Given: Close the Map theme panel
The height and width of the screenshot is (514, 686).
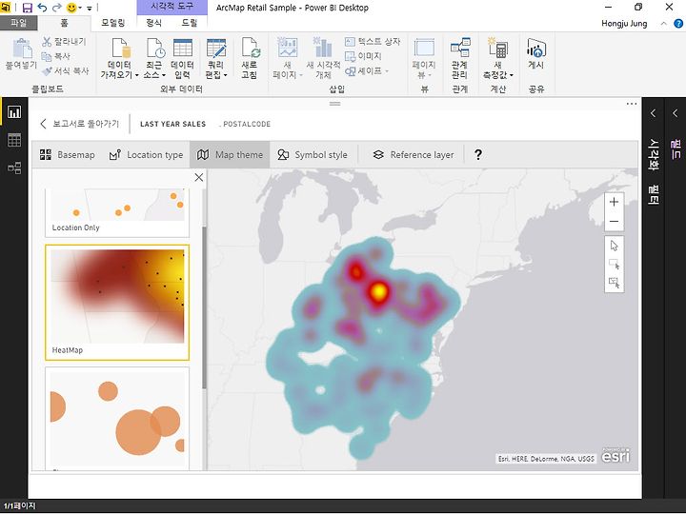Looking at the screenshot, I should coord(199,177).
